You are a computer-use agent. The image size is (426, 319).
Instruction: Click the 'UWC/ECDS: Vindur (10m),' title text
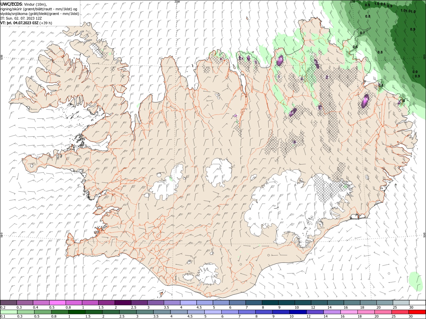point(24,4)
